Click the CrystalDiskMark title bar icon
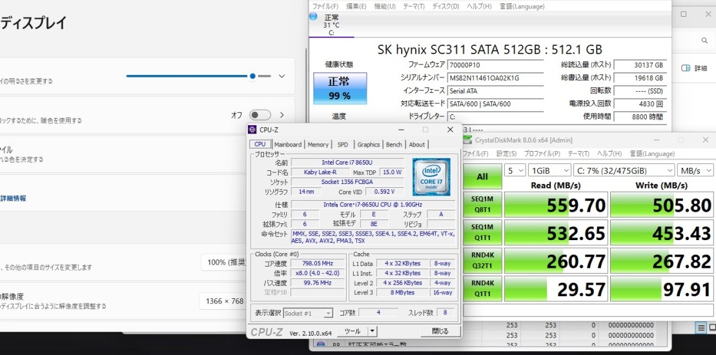716x355 pixels. 468,140
